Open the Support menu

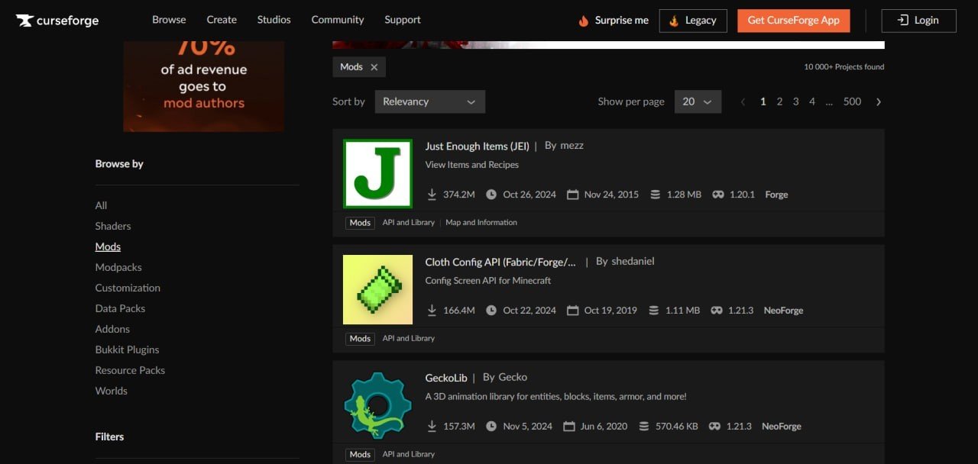[x=403, y=20]
